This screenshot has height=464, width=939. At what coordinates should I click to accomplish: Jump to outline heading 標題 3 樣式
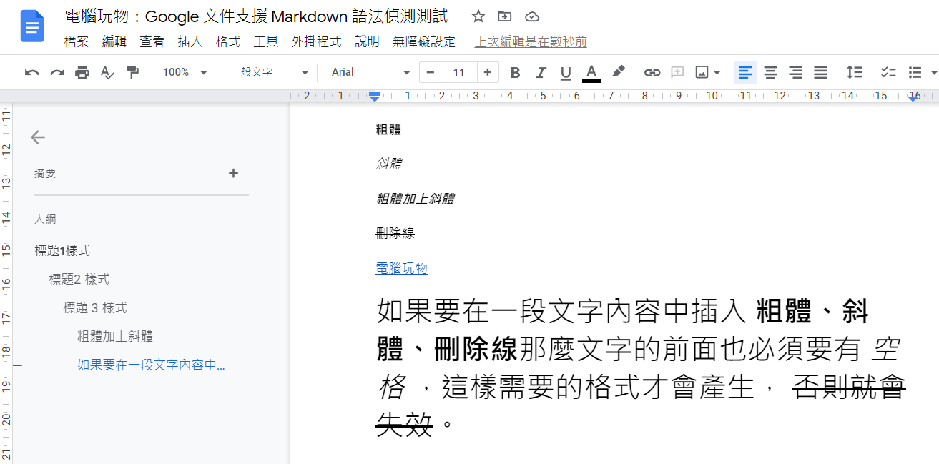[95, 308]
